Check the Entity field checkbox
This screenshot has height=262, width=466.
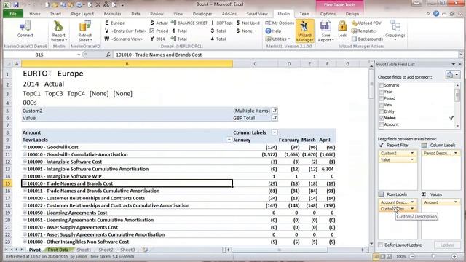382,111
